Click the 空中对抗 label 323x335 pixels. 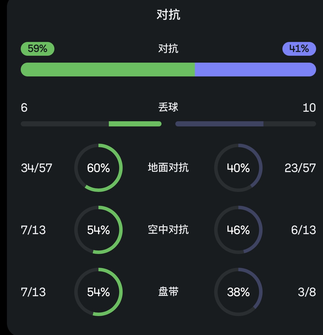click(x=168, y=230)
